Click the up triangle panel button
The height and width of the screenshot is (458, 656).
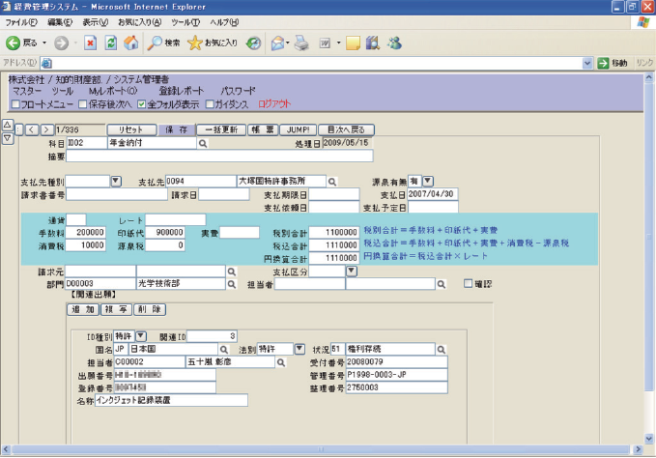[8, 125]
